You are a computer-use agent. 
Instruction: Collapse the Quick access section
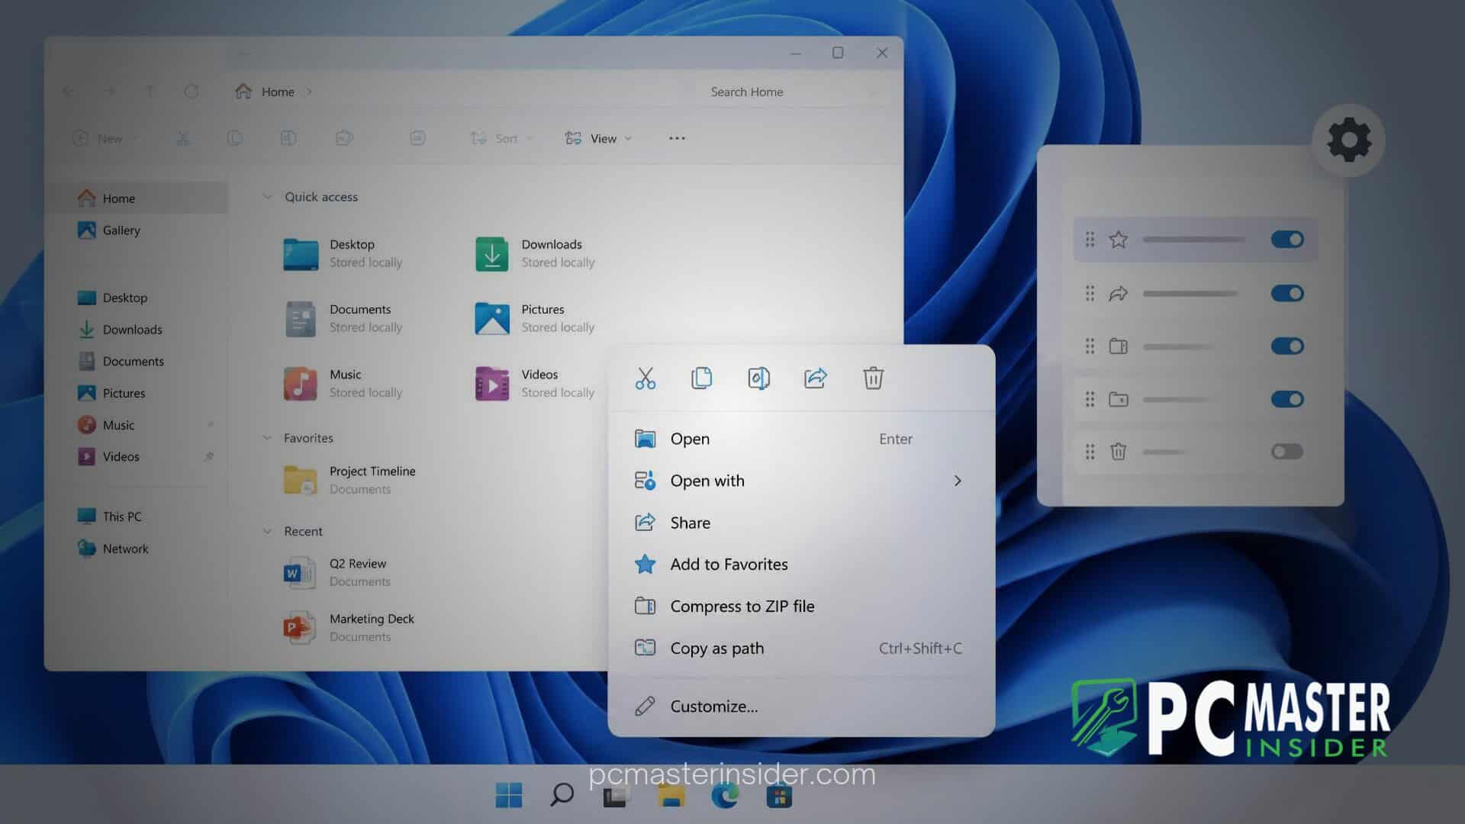pos(267,197)
